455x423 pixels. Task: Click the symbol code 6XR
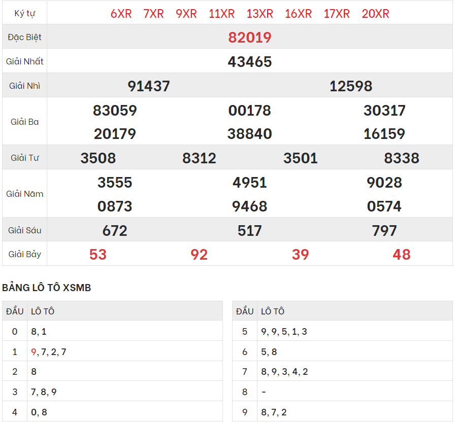(121, 14)
